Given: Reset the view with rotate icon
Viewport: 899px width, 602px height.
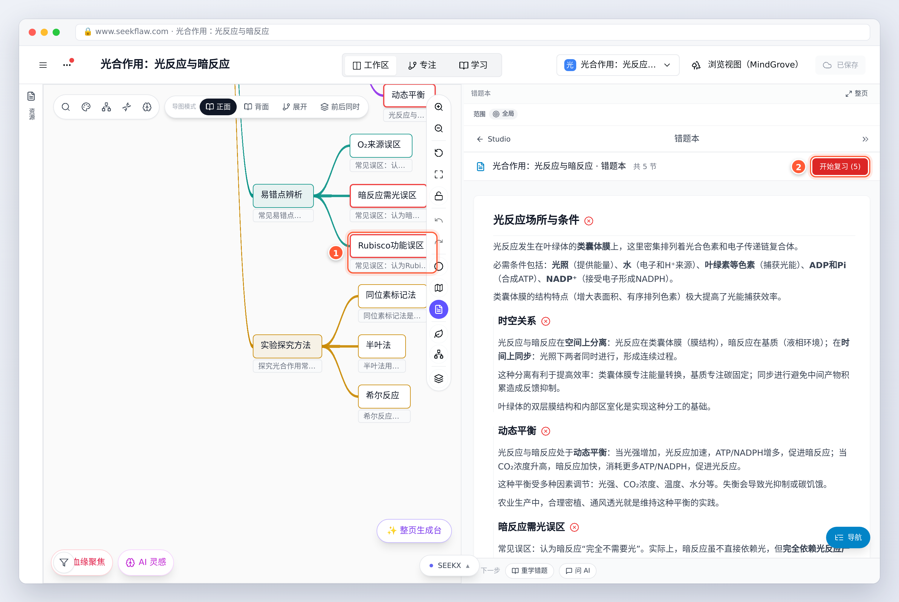Looking at the screenshot, I should [x=439, y=153].
